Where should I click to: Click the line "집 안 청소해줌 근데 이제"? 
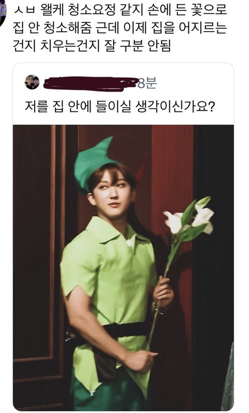click(120, 28)
